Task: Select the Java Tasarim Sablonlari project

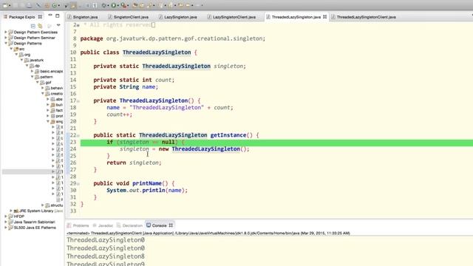Action: click(34, 222)
